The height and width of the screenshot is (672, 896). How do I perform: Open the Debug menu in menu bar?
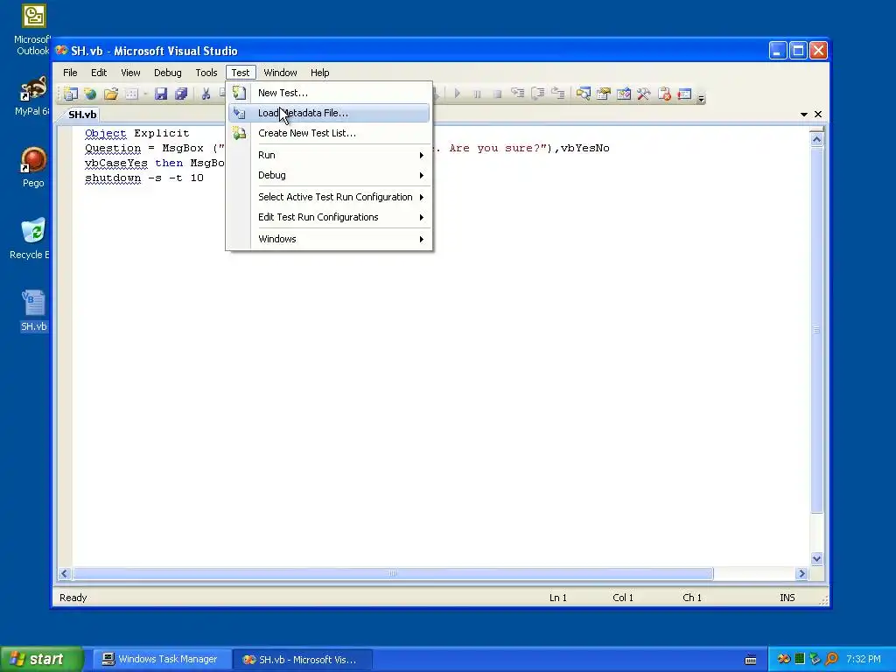click(x=167, y=73)
